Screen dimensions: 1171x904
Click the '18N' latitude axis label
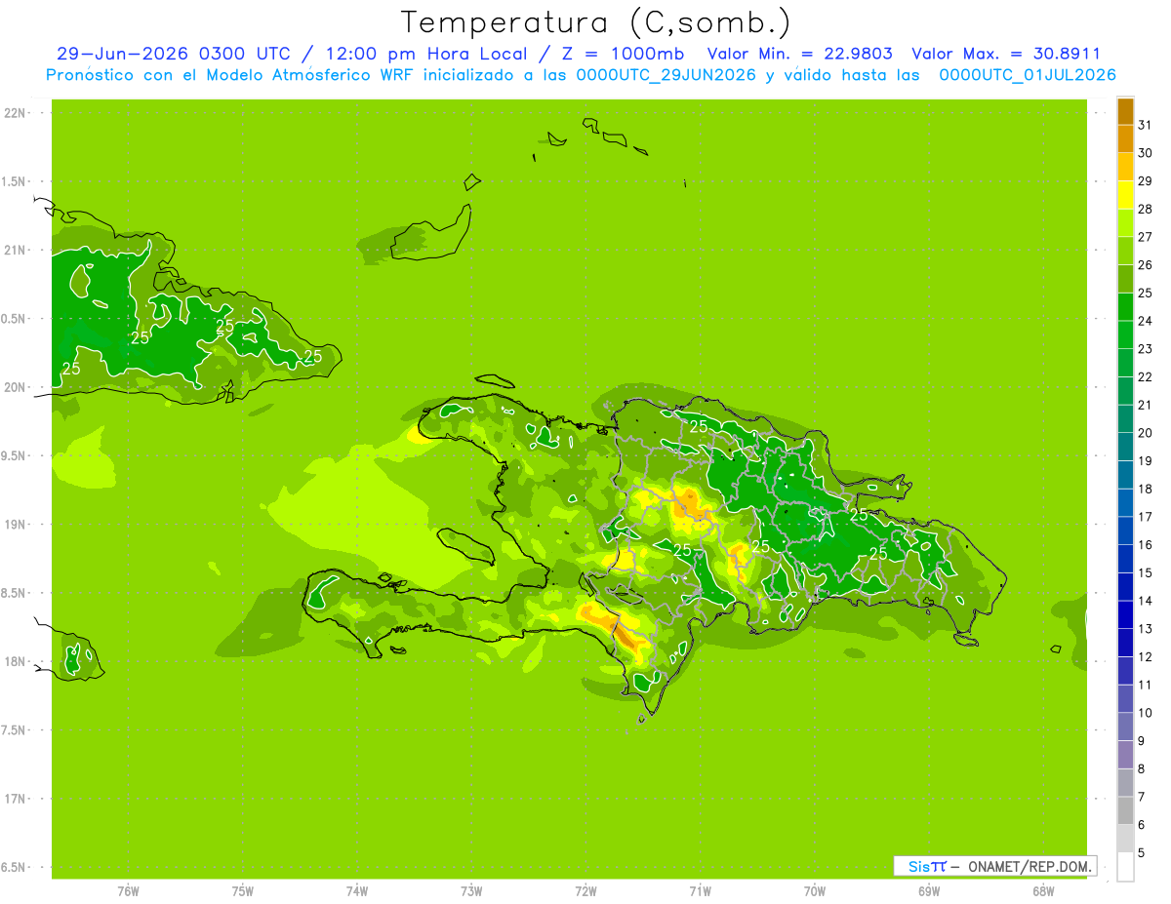[x=16, y=661]
